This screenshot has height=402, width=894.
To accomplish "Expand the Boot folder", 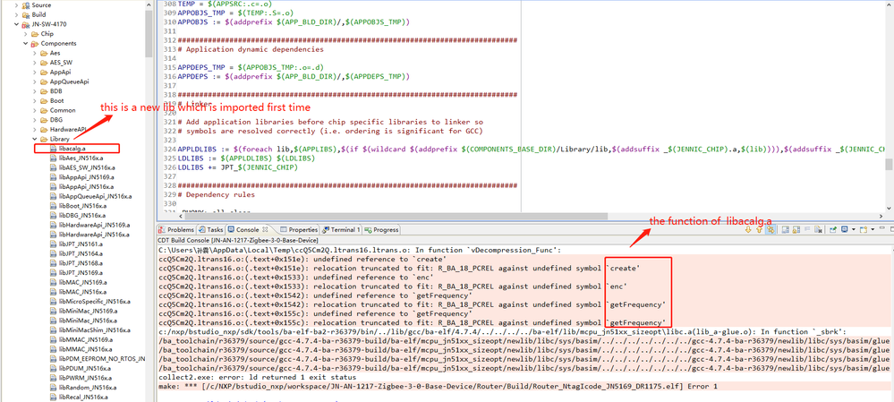I will point(34,101).
